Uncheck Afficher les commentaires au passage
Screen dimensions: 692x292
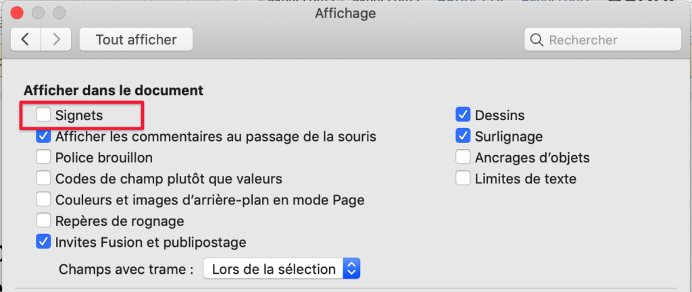point(44,136)
